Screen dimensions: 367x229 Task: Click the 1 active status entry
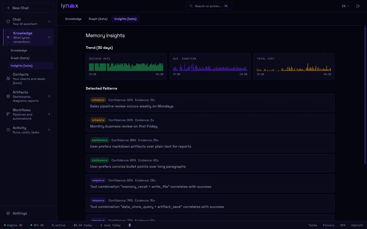tap(59, 225)
